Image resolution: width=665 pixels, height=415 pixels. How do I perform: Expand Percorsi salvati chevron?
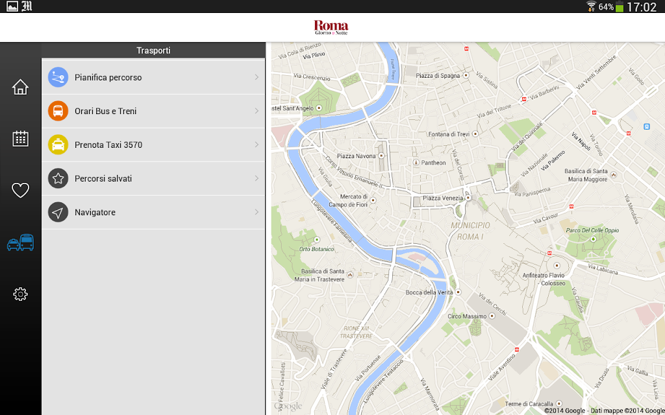point(257,178)
